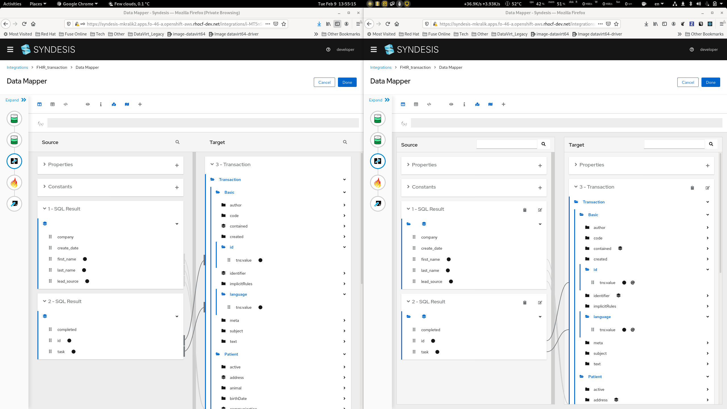Click the Source search magnifier in left window
Image resolution: width=727 pixels, height=409 pixels.
pyautogui.click(x=177, y=142)
